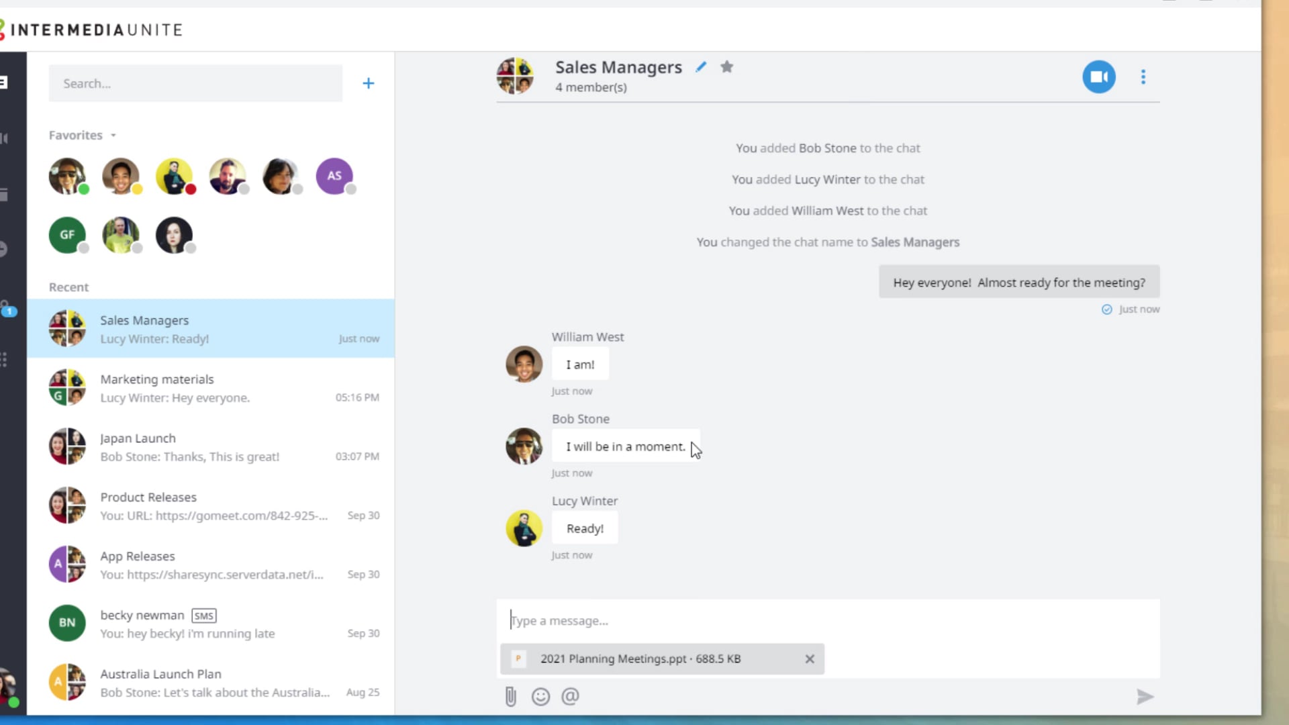Click the 'You added Lucy Winter to the chat' notice

pyautogui.click(x=828, y=180)
